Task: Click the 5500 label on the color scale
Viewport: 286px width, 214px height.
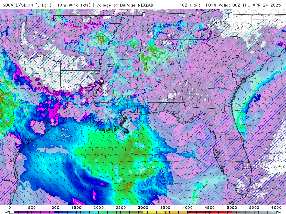Action: (x=254, y=208)
